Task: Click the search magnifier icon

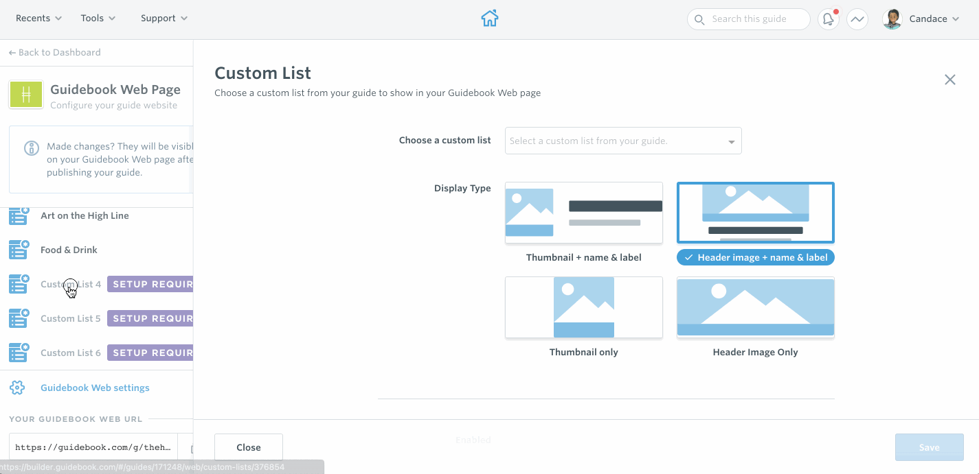Action: pyautogui.click(x=699, y=19)
